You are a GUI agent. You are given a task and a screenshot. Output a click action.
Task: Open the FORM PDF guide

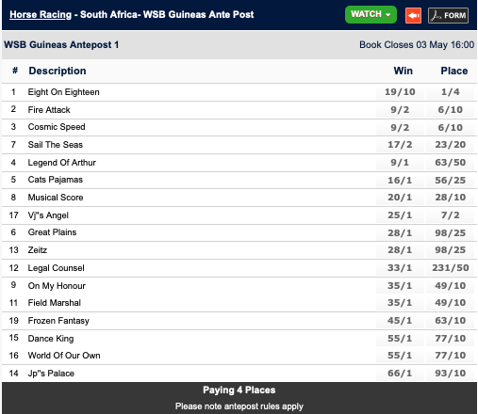point(448,15)
